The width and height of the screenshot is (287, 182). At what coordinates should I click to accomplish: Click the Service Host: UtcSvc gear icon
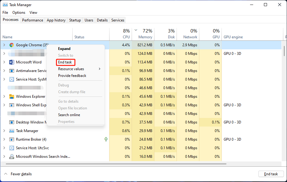pyautogui.click(x=11, y=148)
